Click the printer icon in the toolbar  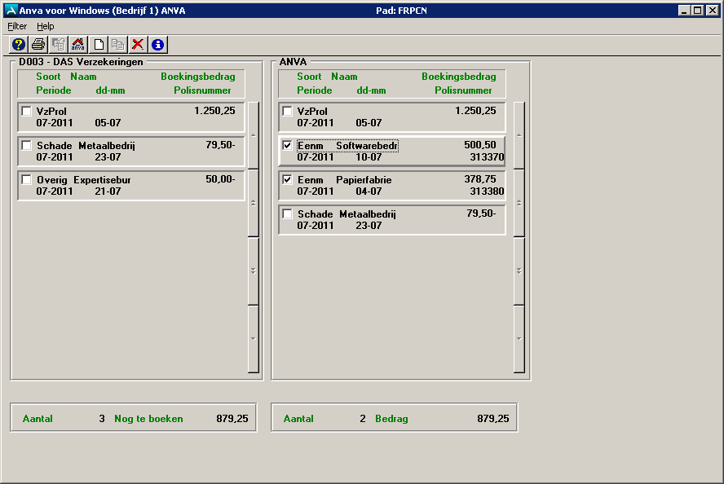tap(38, 45)
